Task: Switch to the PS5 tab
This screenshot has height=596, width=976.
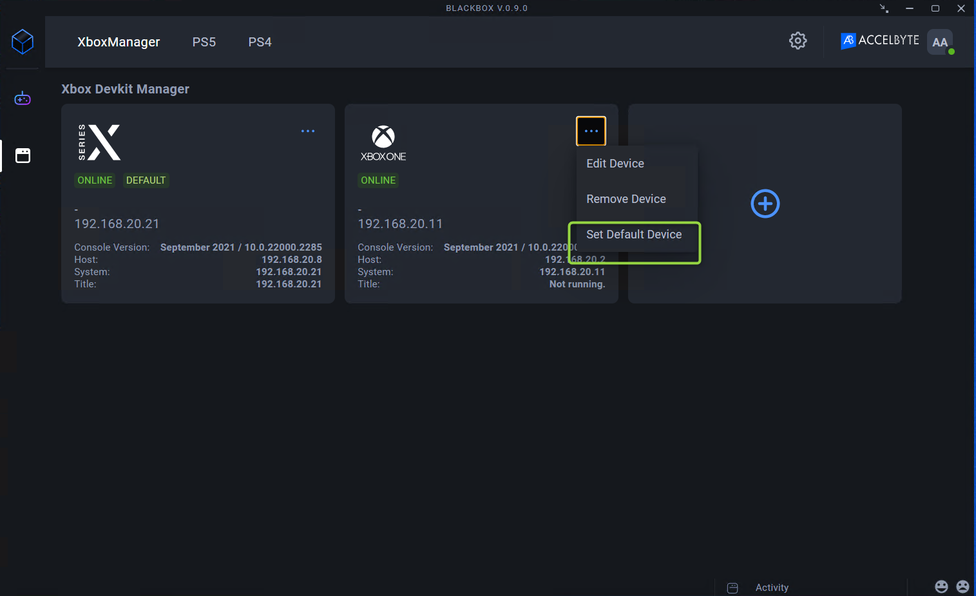Action: [x=204, y=42]
